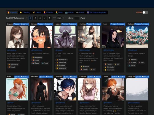Viewport: 154px width, 115px height.
Task: Open the creator link on Nami card
Action: [10, 103]
